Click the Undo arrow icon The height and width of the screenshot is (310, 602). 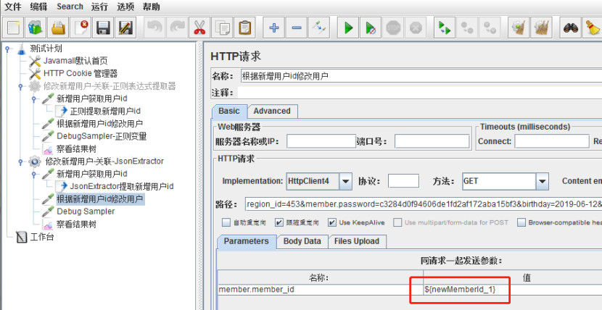point(154,28)
